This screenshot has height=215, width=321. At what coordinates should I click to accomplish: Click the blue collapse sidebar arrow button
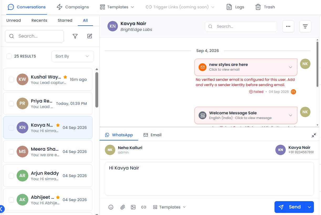(1, 209)
